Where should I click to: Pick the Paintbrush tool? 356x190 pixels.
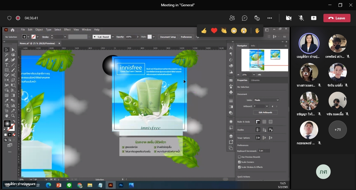click(x=13, y=70)
